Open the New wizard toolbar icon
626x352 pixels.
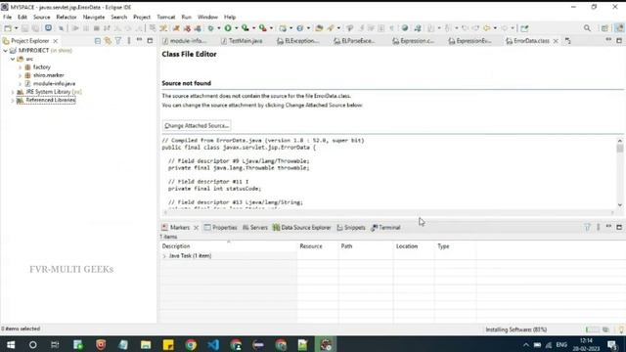tap(8, 28)
